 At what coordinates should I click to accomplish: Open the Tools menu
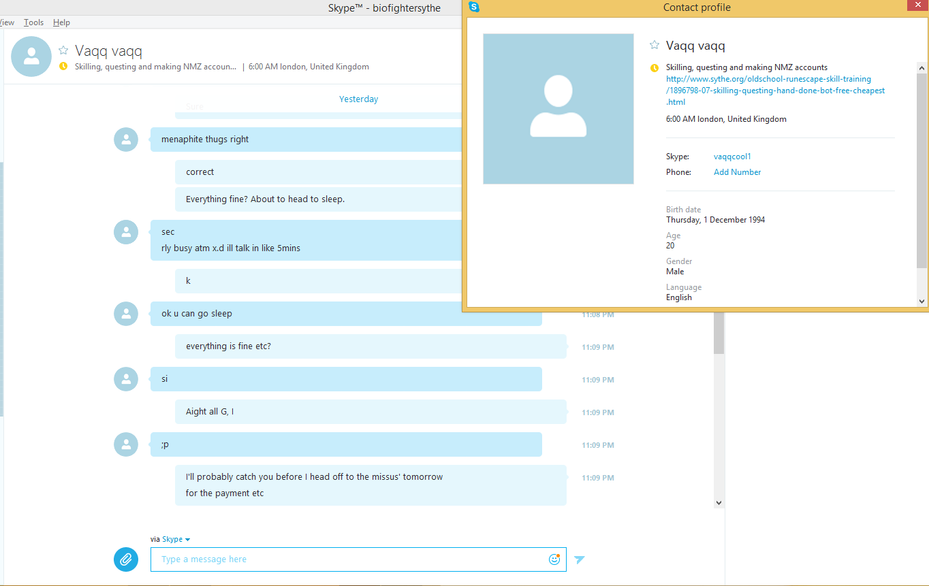click(33, 22)
